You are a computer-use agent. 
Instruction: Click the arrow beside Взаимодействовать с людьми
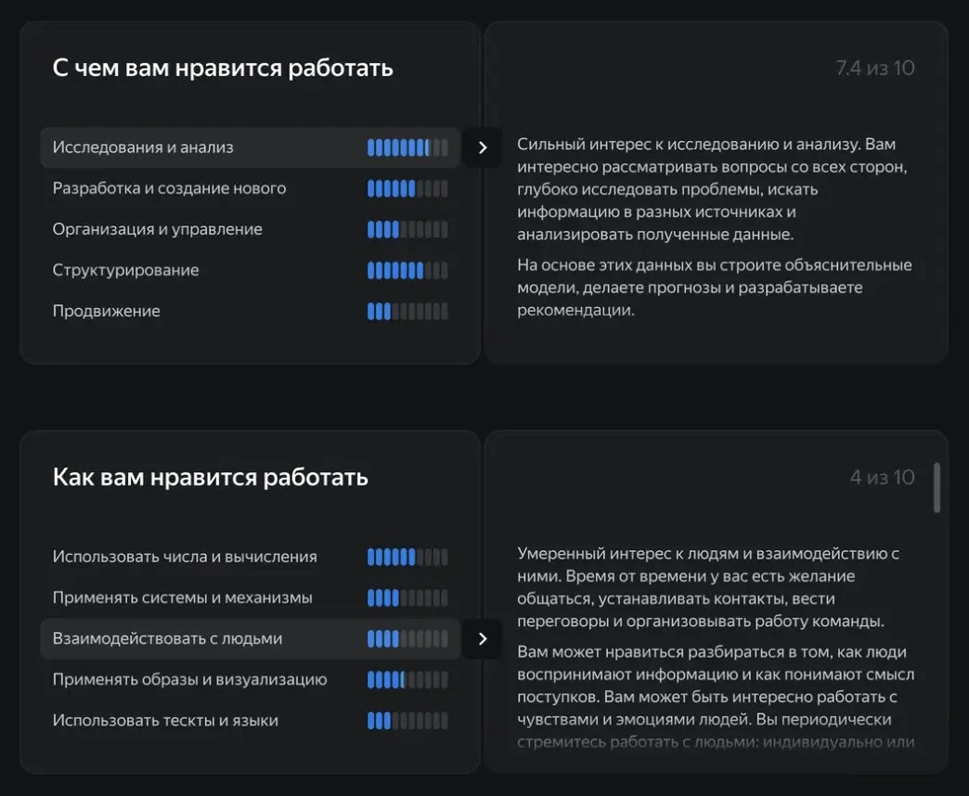pos(482,638)
